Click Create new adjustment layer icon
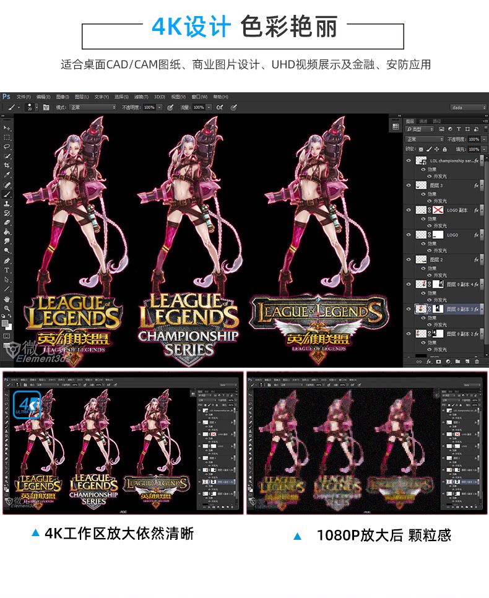Screen dimensions: 489x598 (448, 361)
